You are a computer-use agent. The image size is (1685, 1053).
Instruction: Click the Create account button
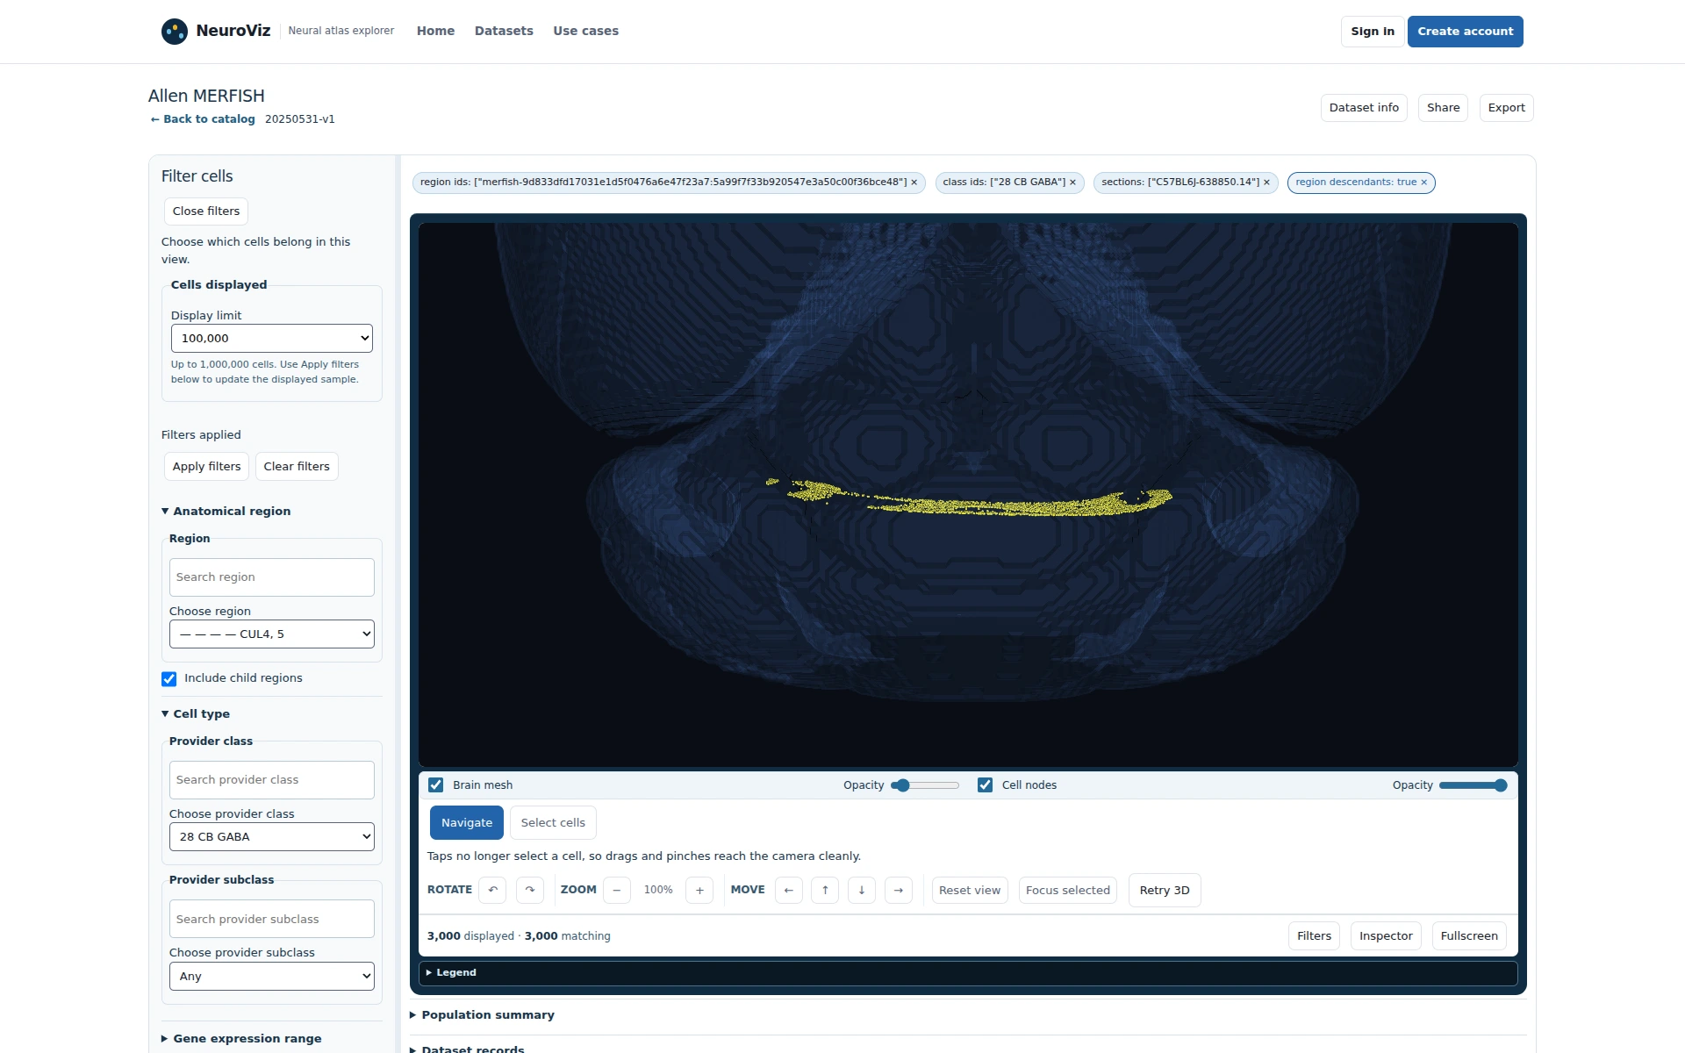[x=1465, y=32]
